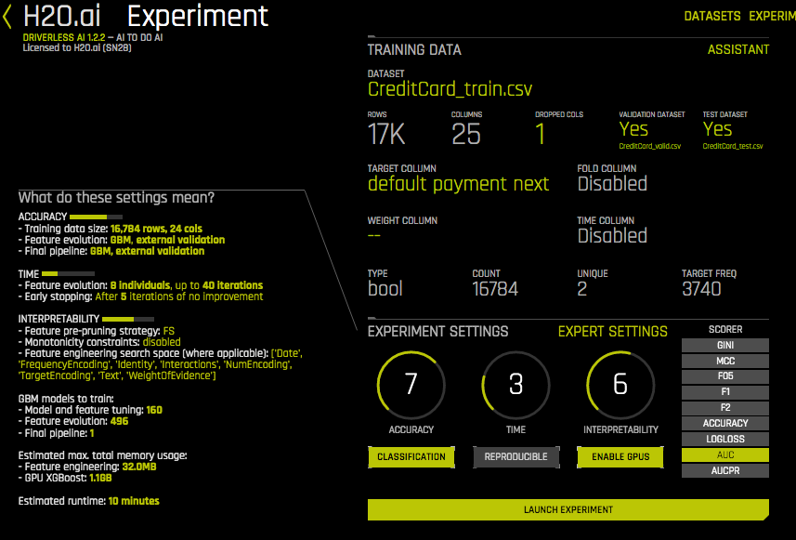This screenshot has width=796, height=540.
Task: Change the Fold Column Disabled setting
Action: 612,184
